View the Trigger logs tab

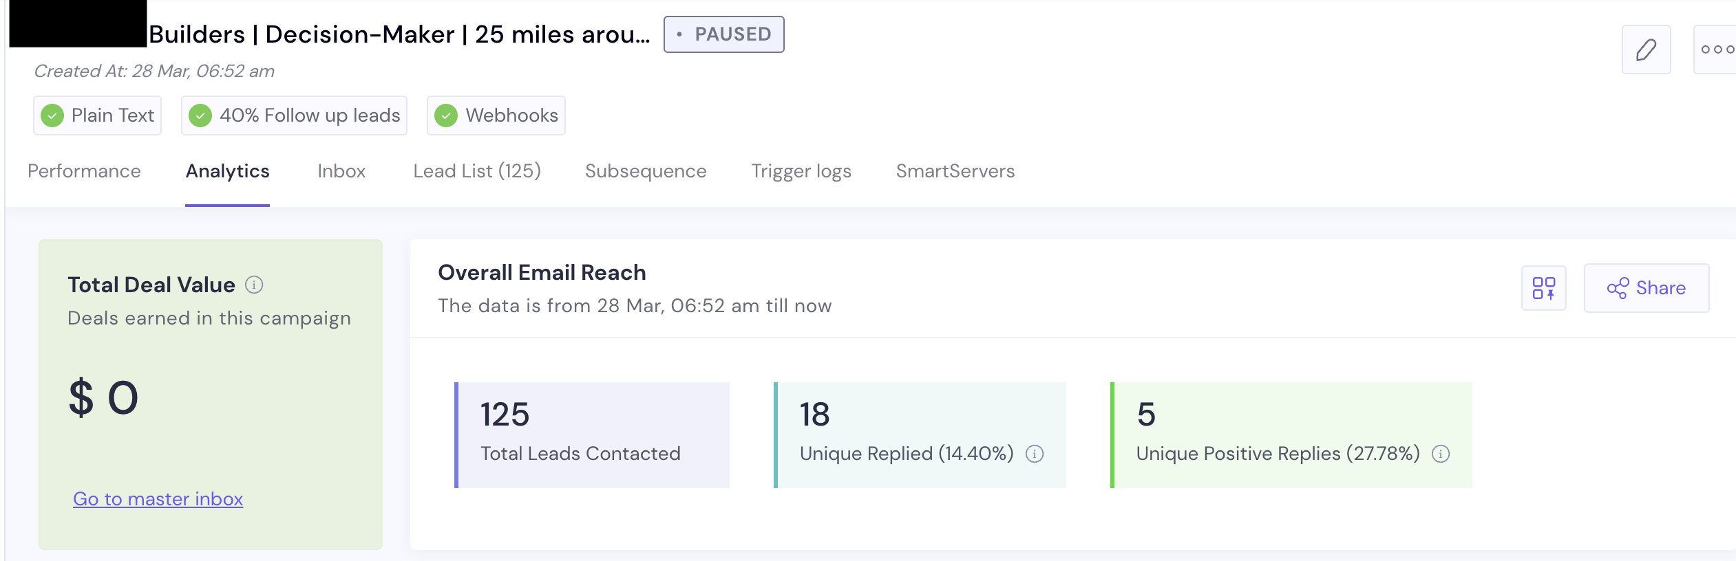(801, 171)
